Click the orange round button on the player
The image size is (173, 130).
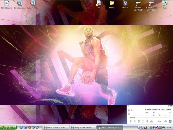coord(170,106)
